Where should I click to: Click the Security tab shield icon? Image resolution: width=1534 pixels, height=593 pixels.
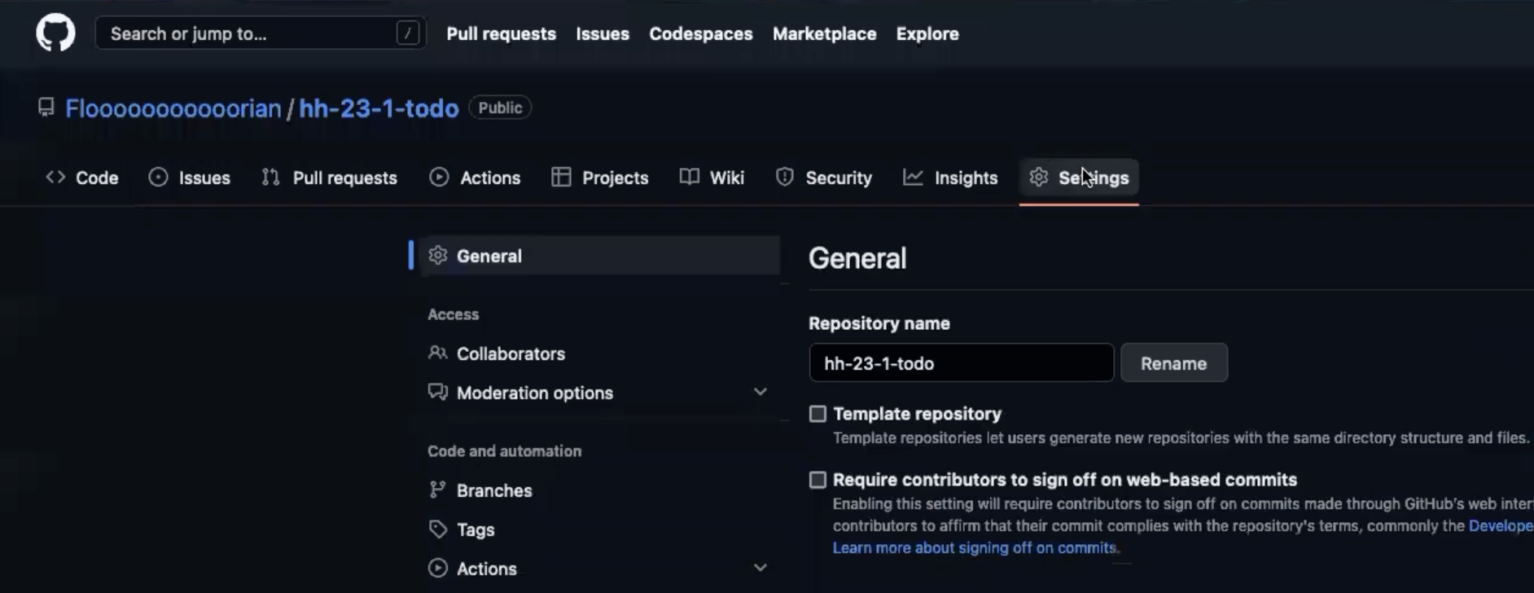click(785, 178)
